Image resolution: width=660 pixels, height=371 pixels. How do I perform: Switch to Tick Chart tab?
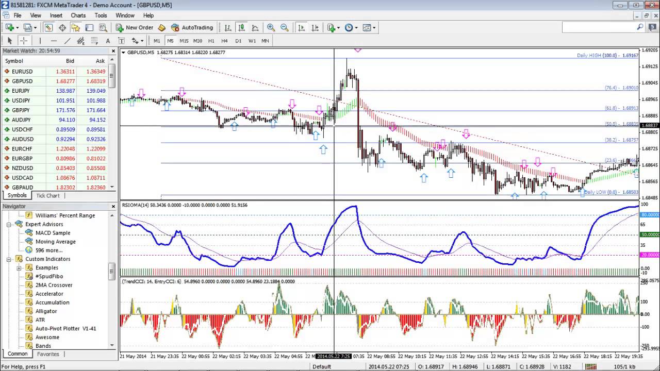[47, 196]
